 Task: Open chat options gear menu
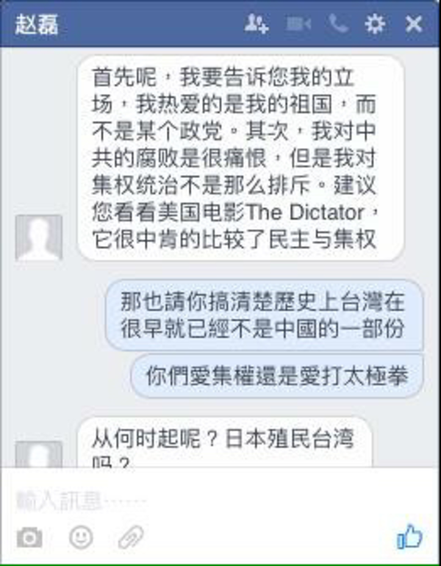pyautogui.click(x=374, y=24)
